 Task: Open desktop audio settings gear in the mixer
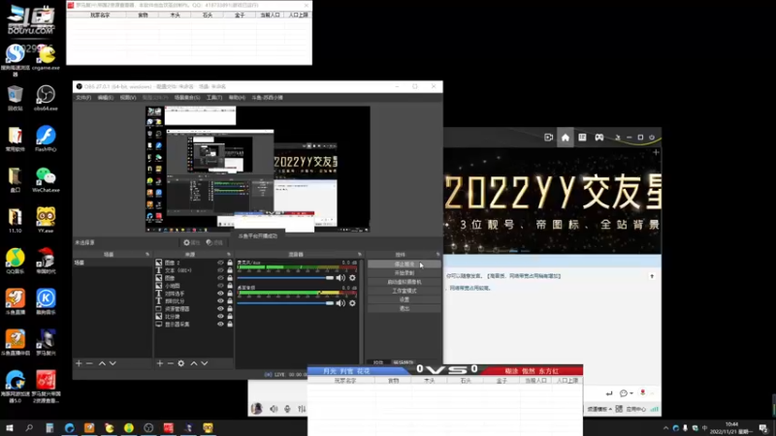(352, 303)
